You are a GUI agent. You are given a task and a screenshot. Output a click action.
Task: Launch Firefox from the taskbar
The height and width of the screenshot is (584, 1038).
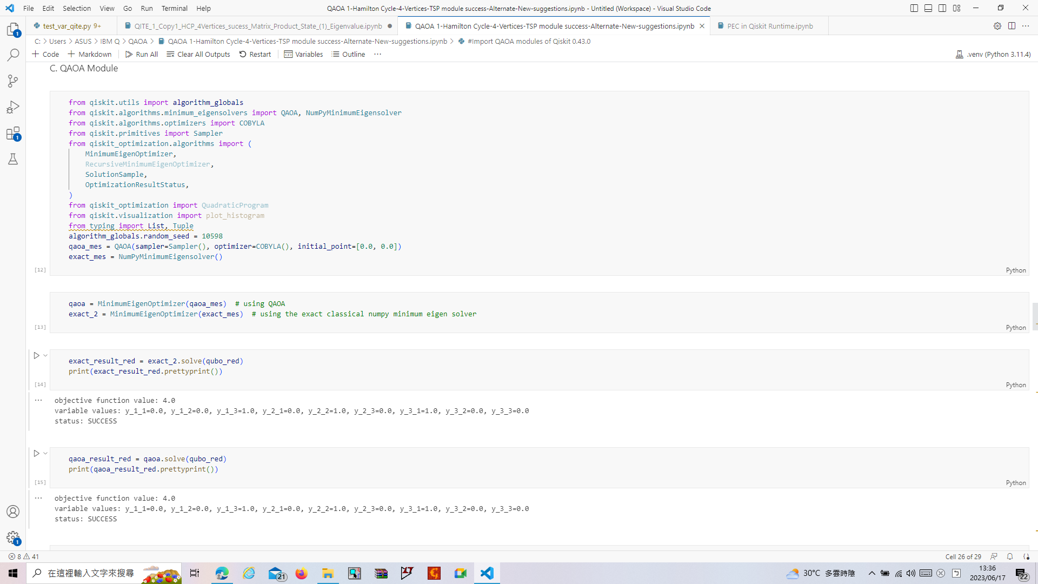(x=302, y=573)
